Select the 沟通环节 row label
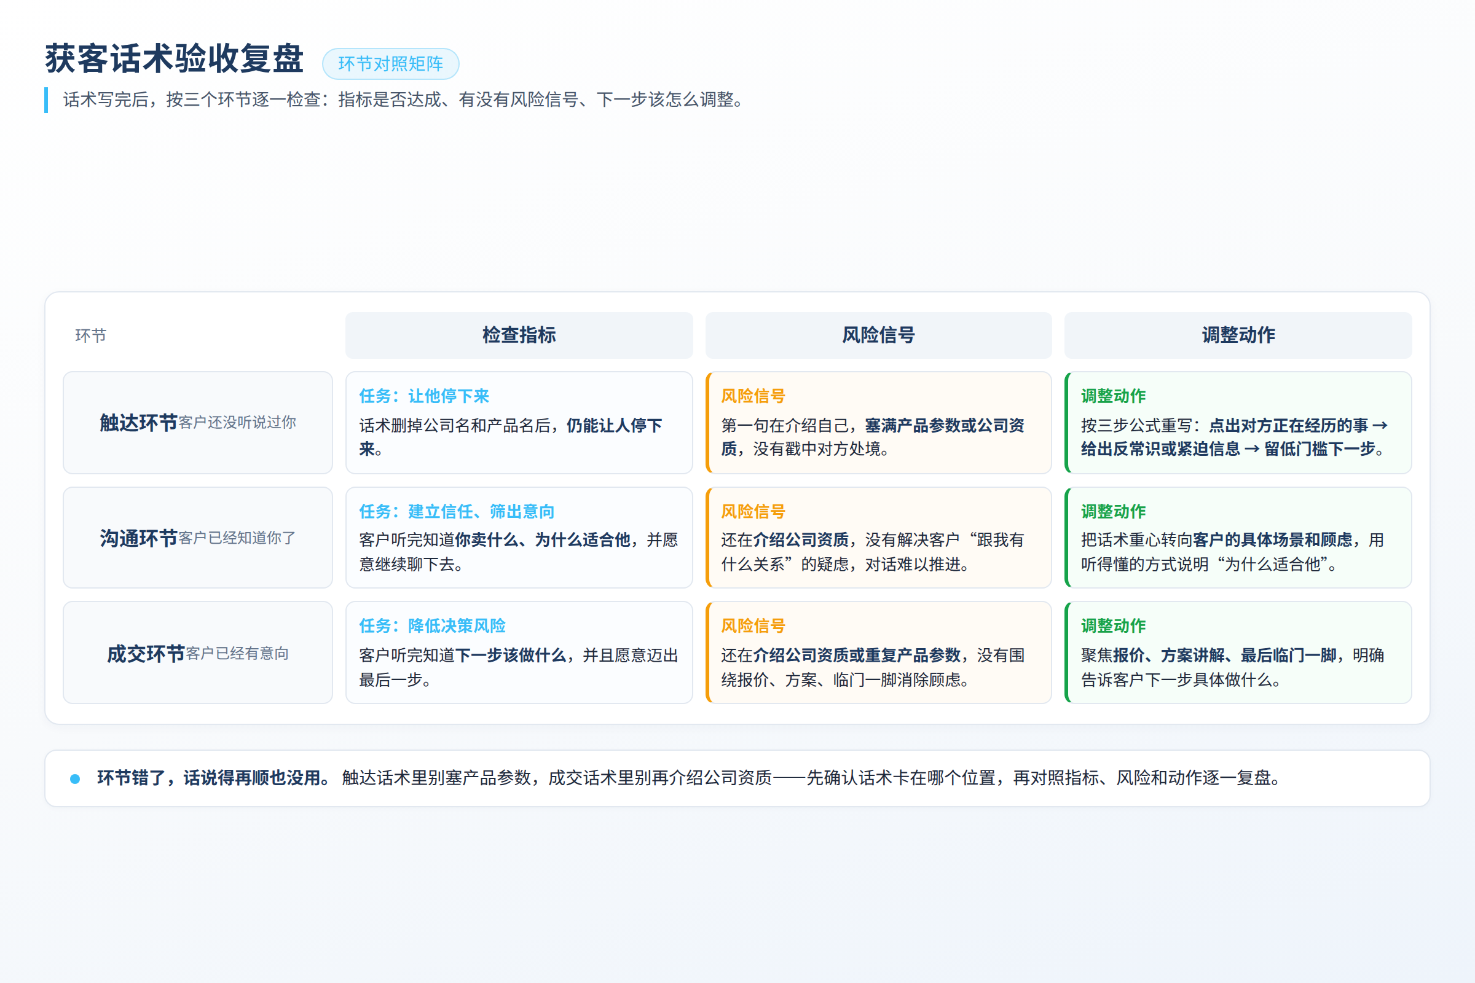 pyautogui.click(x=139, y=538)
